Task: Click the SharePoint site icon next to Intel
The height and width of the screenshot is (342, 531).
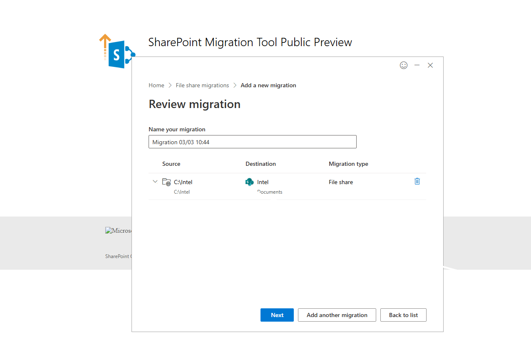Action: tap(250, 182)
